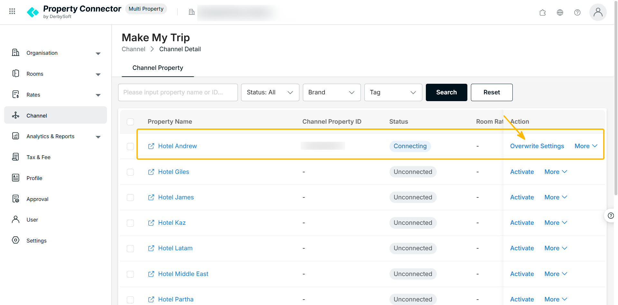Click the Rooms sidebar icon
The height and width of the screenshot is (305, 618).
(x=15, y=73)
